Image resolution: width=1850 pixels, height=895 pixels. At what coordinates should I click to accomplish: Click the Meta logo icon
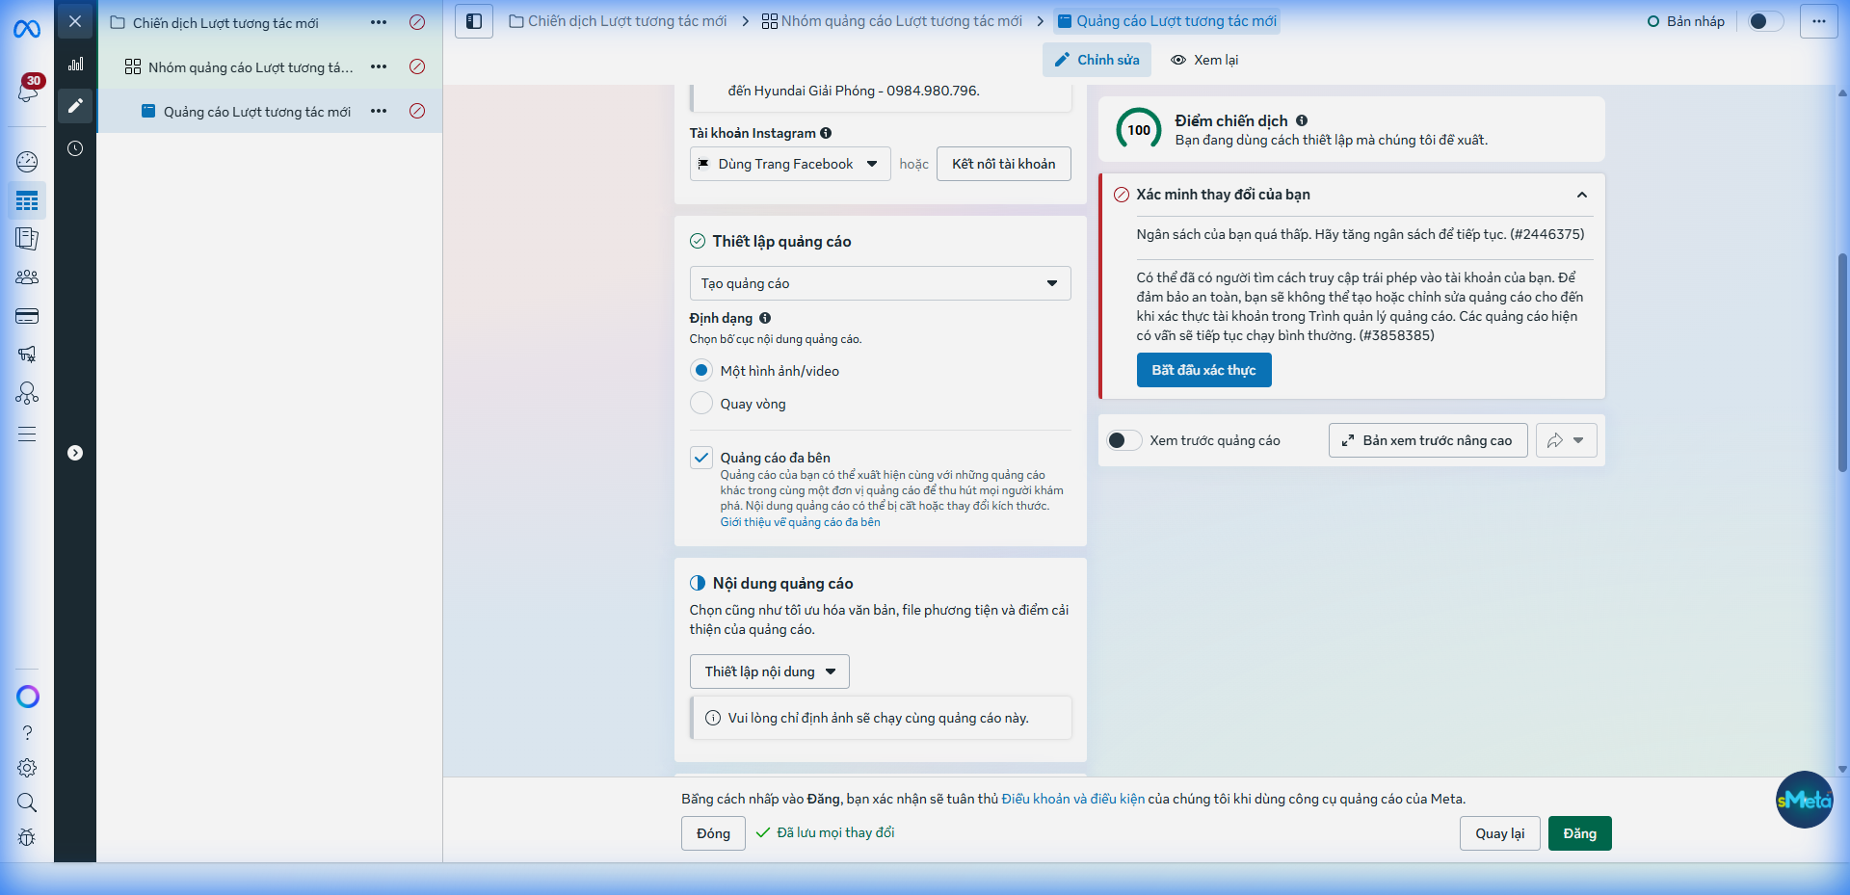[27, 30]
